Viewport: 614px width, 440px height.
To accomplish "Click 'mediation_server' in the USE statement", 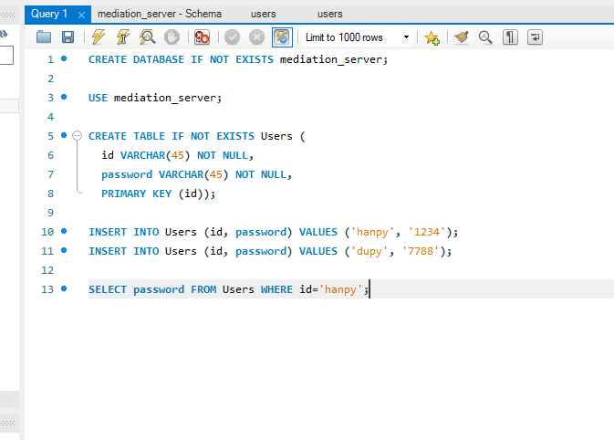I will coord(164,98).
